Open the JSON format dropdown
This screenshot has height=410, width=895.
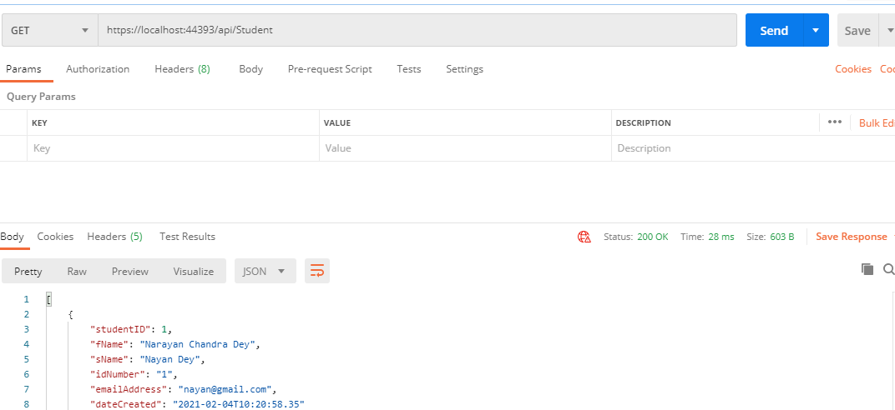265,271
